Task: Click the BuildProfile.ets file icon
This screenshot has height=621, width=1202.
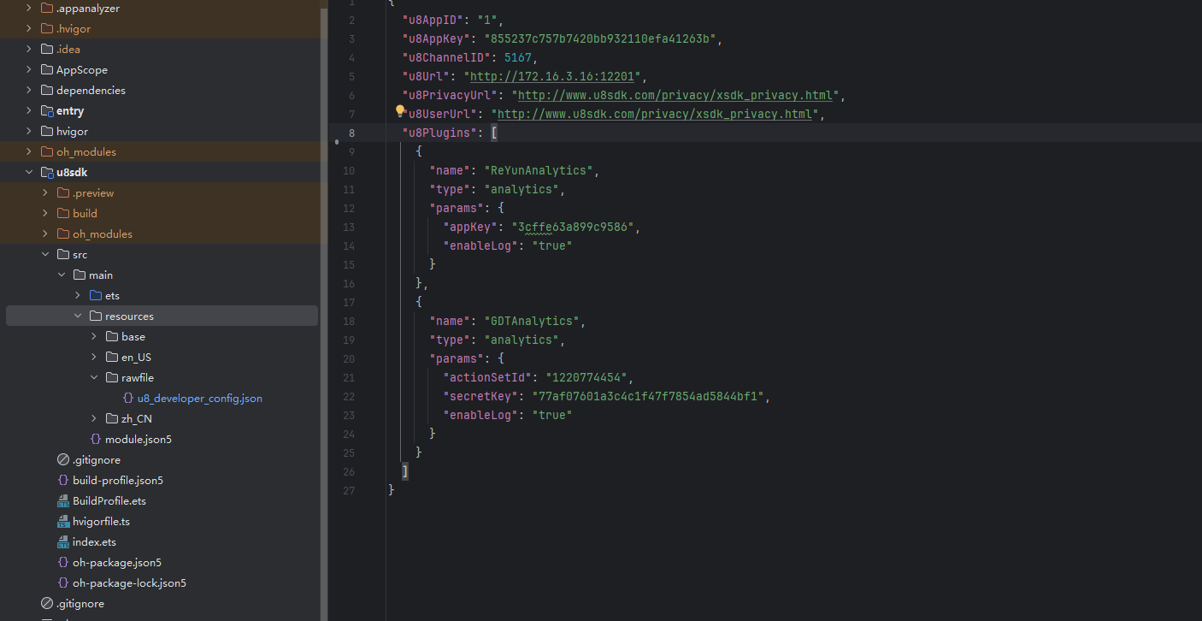Action: pyautogui.click(x=62, y=501)
